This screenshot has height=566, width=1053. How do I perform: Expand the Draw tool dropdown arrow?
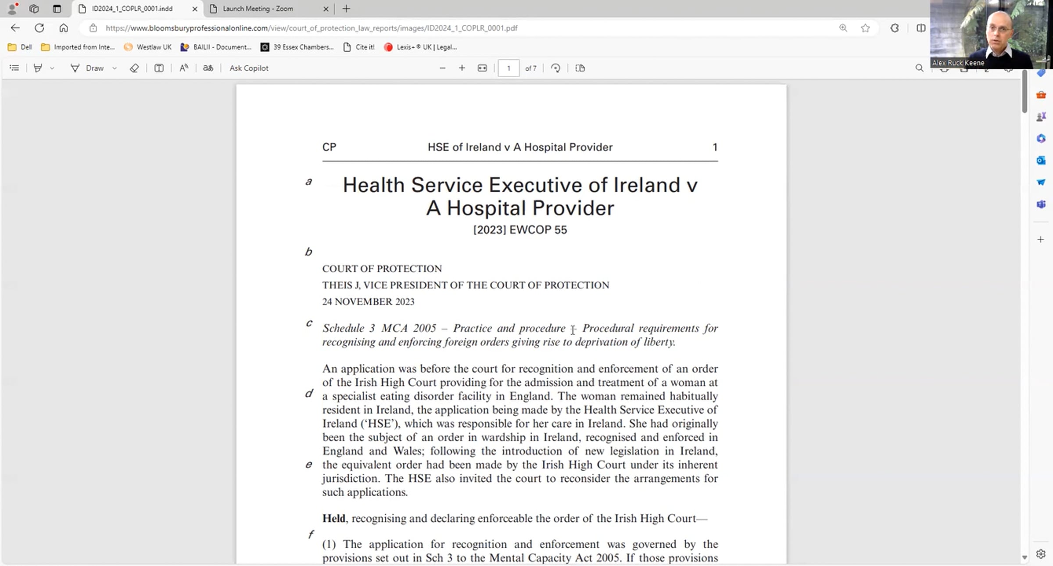pos(115,68)
